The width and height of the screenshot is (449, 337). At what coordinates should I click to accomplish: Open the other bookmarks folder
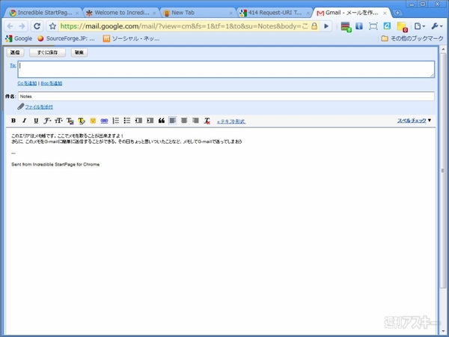[412, 38]
